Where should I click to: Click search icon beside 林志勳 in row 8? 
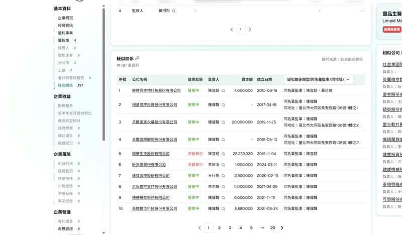click(x=223, y=187)
